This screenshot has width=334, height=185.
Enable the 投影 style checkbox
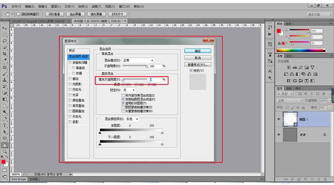tap(70, 122)
